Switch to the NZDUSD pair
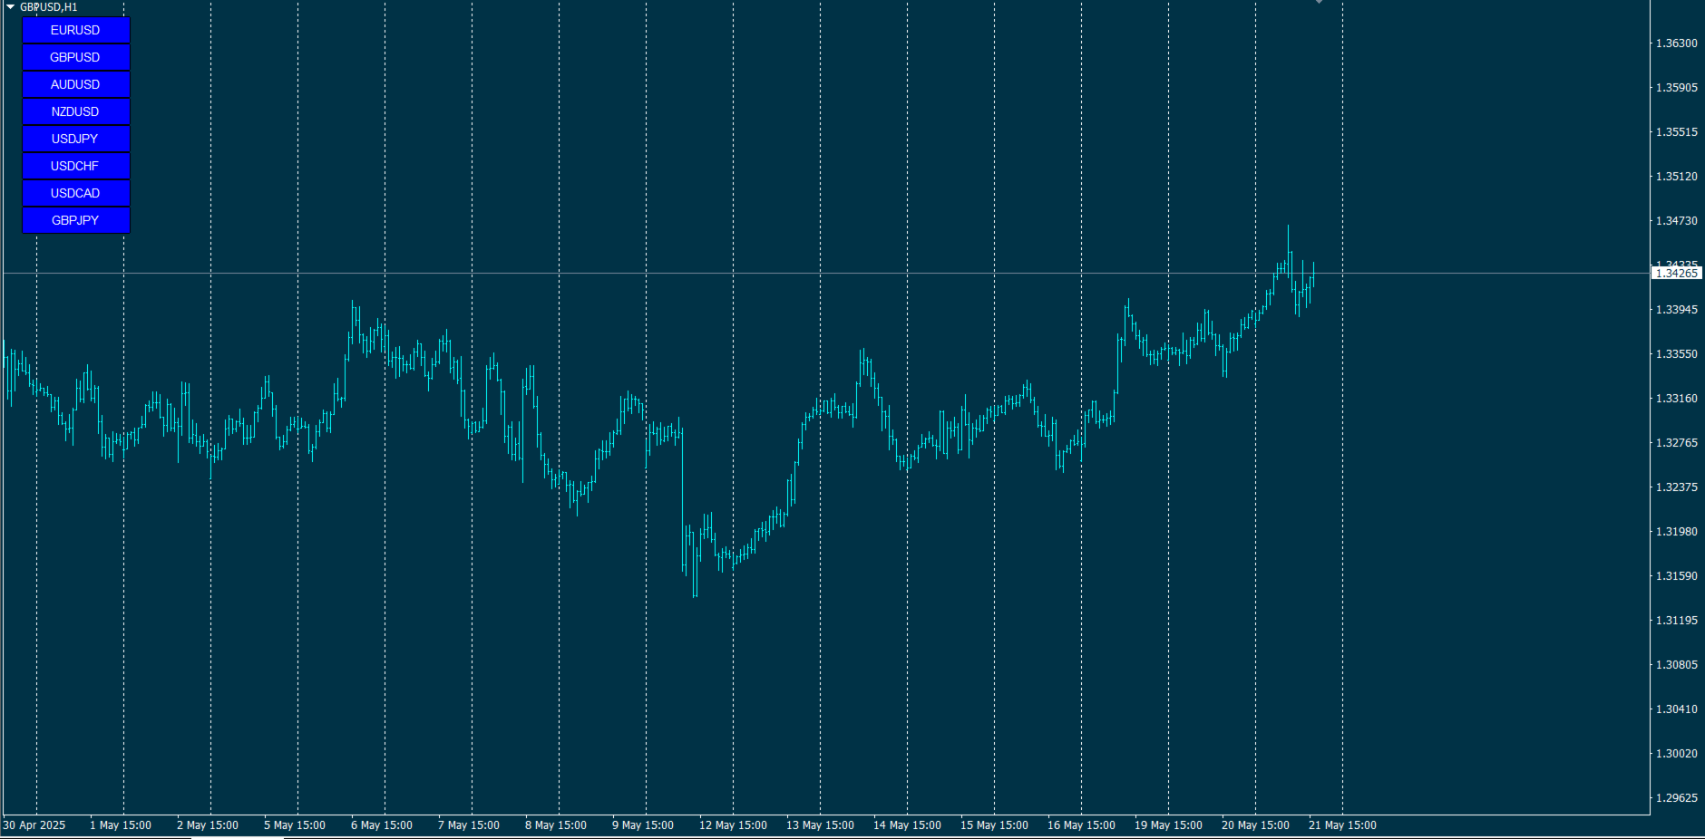This screenshot has height=839, width=1705. pyautogui.click(x=75, y=111)
